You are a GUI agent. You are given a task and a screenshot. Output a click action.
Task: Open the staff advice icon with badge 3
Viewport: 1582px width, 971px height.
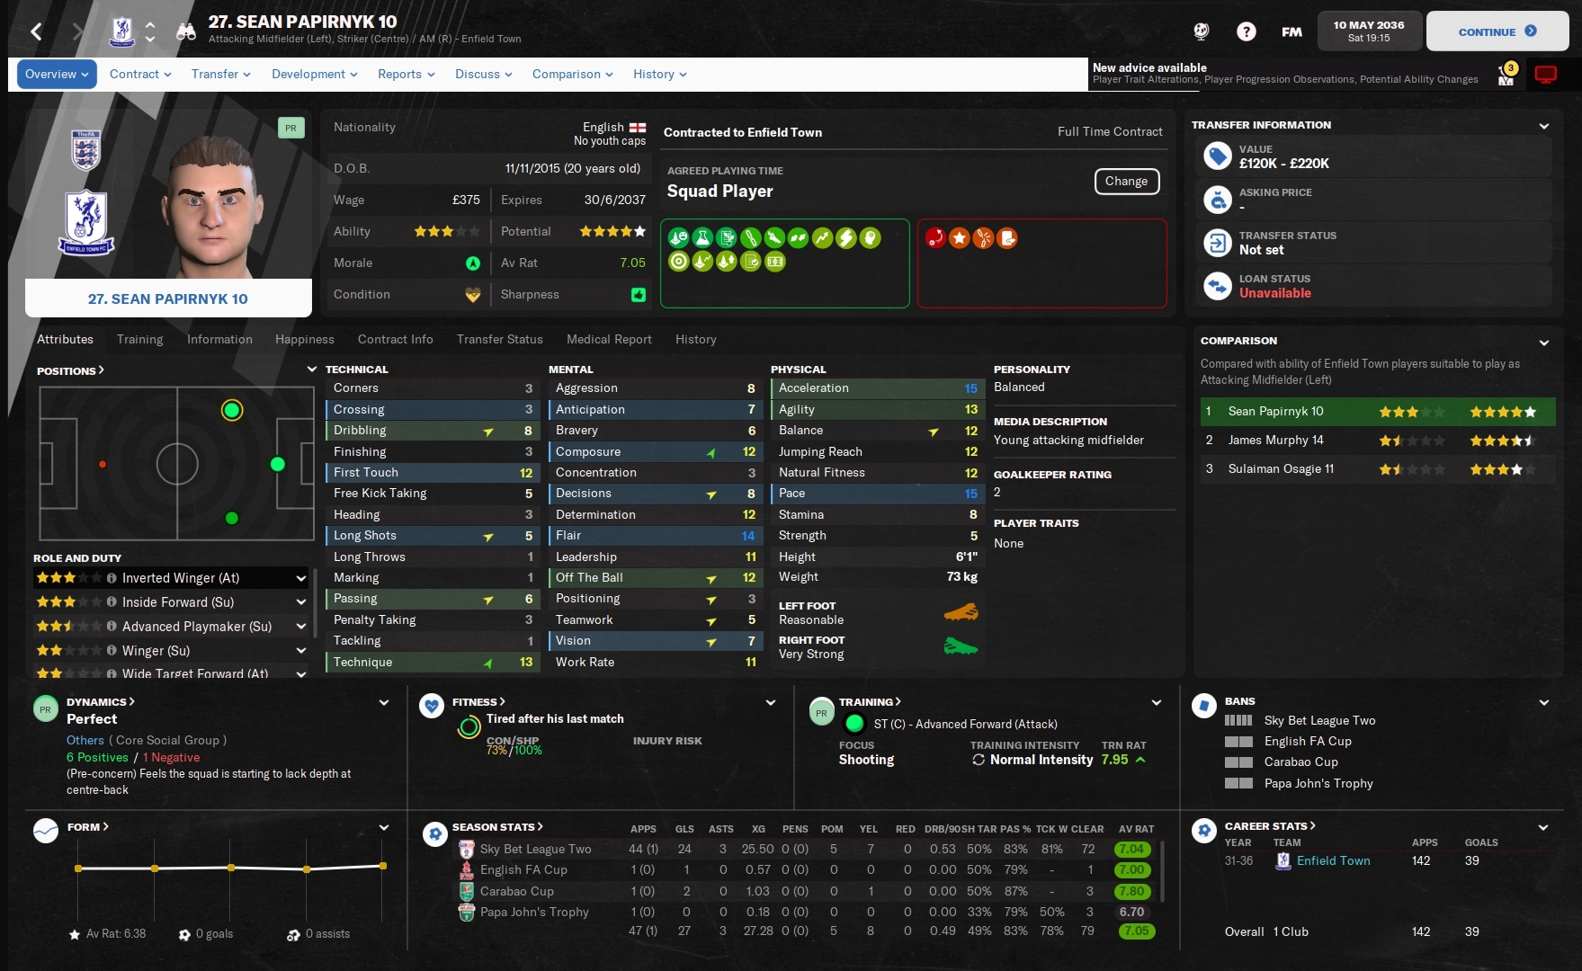1506,75
